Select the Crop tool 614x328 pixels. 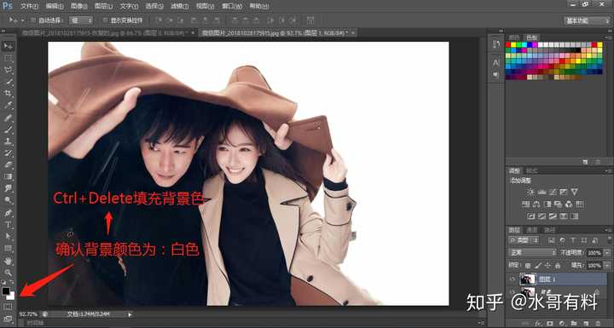pyautogui.click(x=9, y=94)
